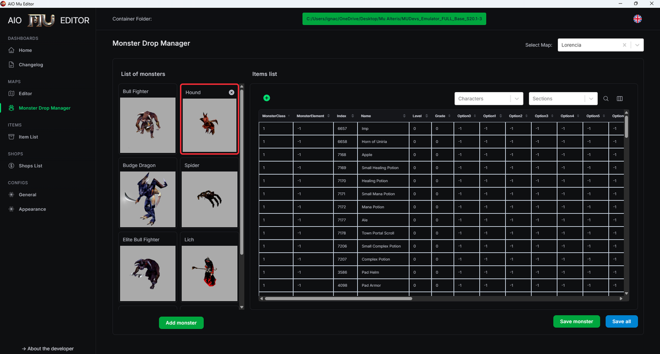Open General configs page
Screen dimensions: 660x354
point(27,195)
